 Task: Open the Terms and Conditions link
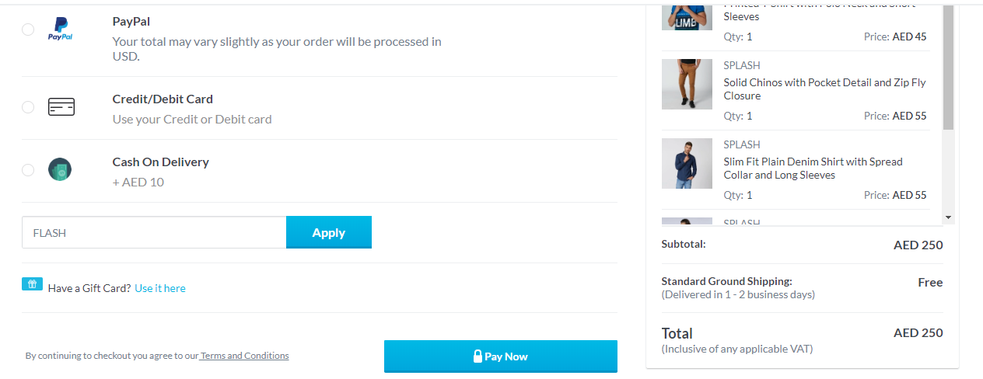(x=245, y=356)
